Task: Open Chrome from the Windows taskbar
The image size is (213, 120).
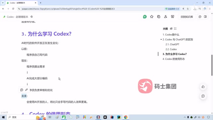Action: coord(126,117)
